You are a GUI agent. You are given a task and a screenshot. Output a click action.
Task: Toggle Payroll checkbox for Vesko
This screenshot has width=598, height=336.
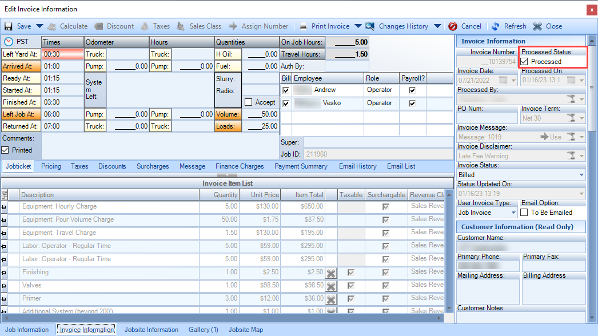(412, 103)
